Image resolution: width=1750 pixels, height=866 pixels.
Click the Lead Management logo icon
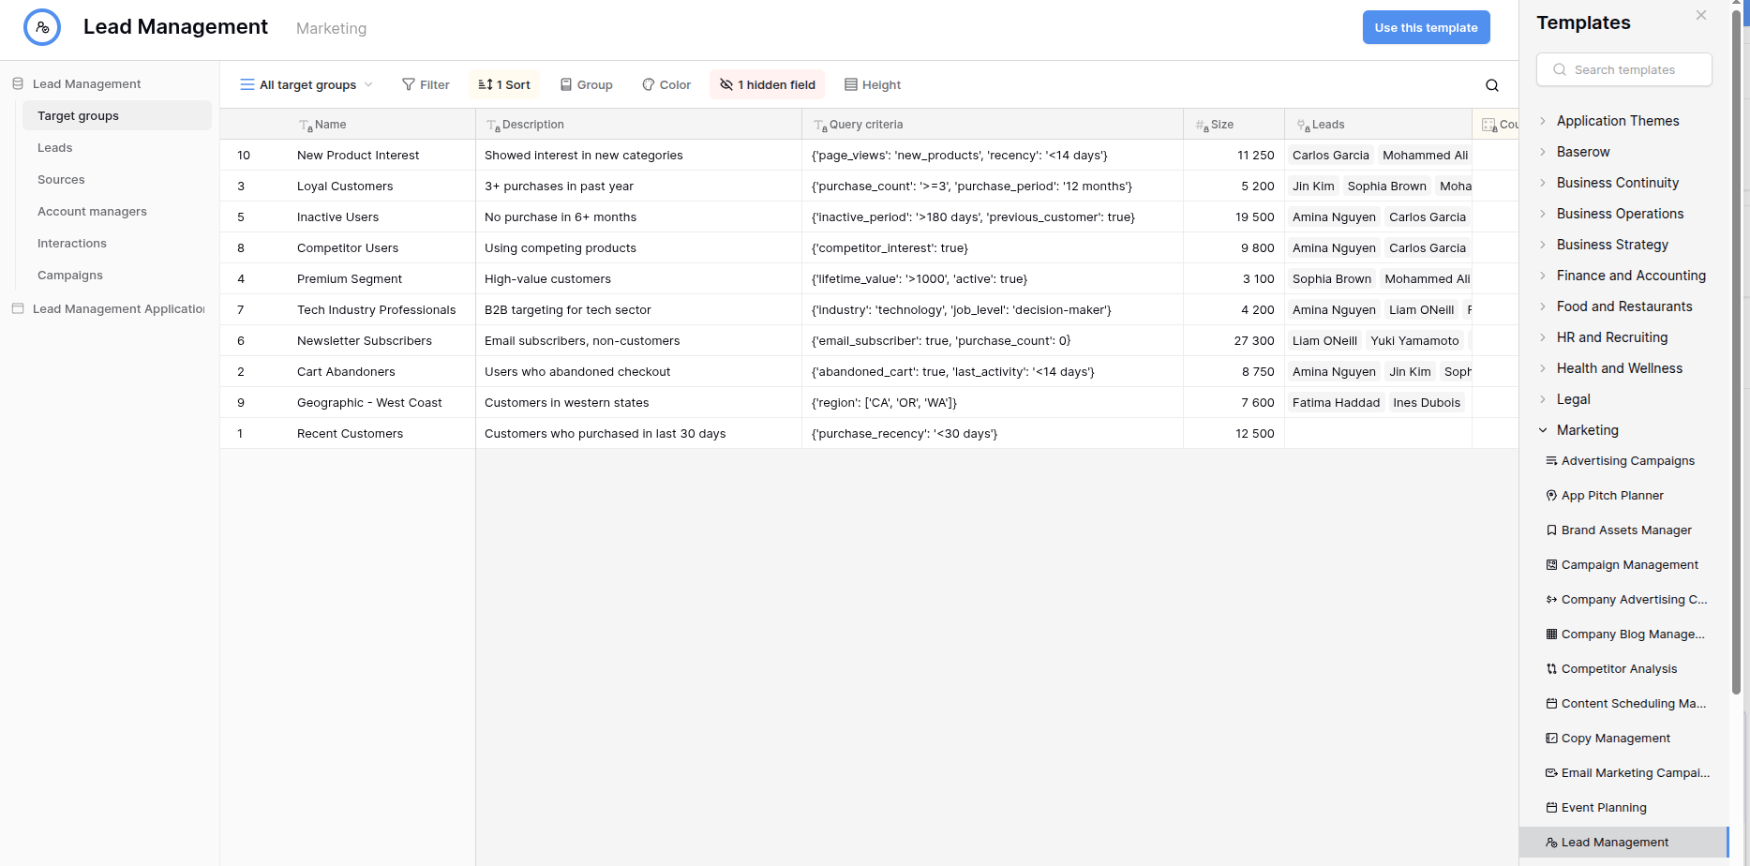[x=42, y=27]
